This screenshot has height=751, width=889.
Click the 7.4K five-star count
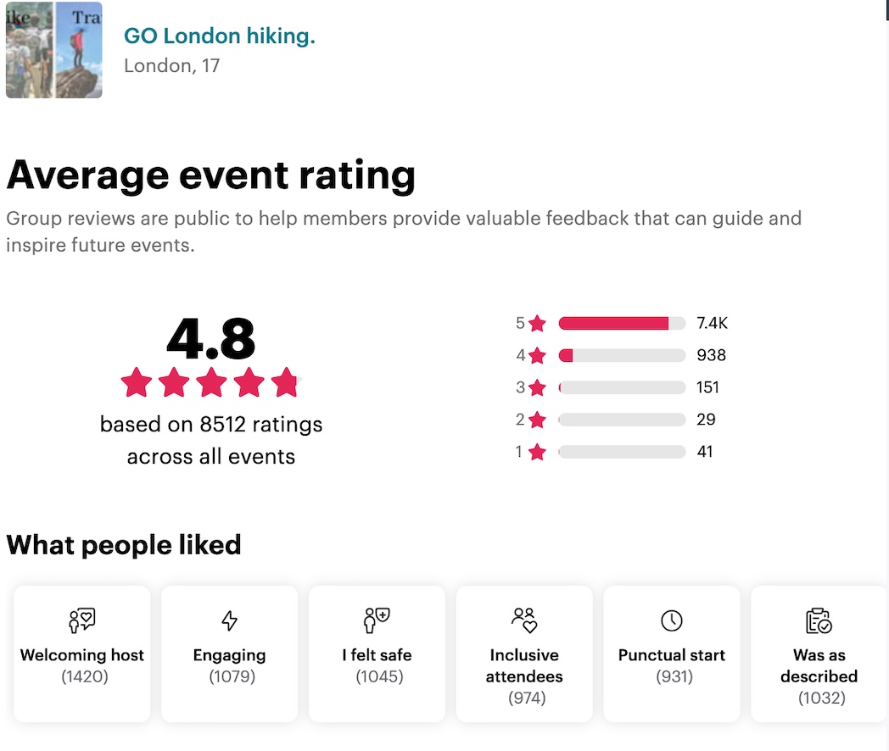click(712, 323)
